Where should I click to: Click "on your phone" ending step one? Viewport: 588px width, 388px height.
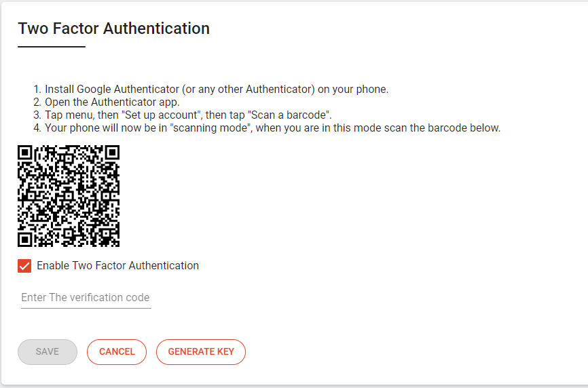353,90
